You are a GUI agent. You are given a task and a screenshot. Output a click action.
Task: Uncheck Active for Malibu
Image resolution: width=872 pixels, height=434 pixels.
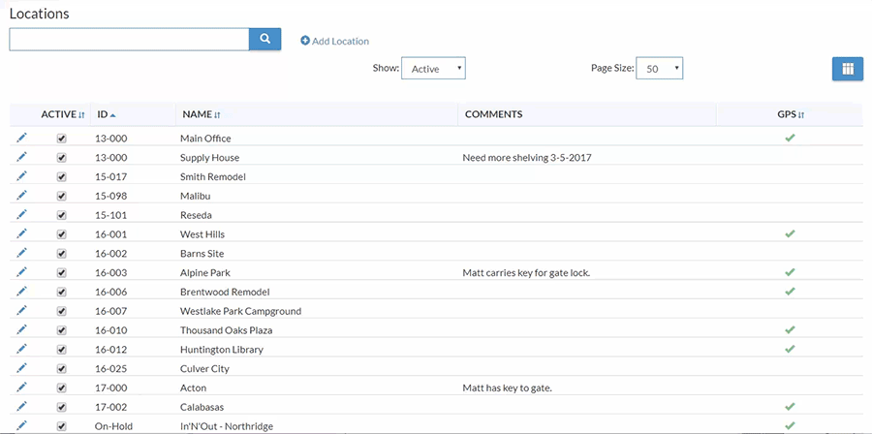point(62,196)
